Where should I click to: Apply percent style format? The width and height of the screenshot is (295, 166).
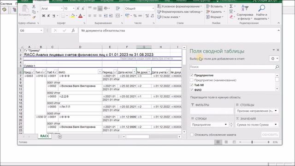coord(135,16)
